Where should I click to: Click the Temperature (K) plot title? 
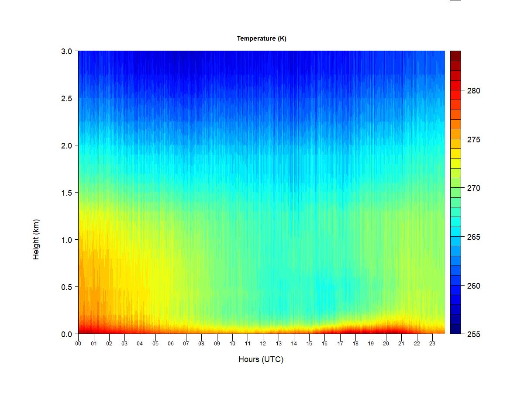262,38
